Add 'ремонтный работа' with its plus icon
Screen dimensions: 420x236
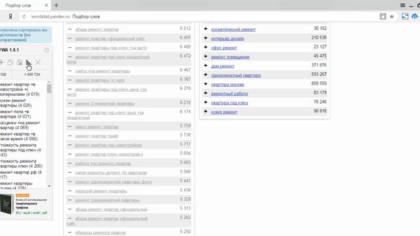(205, 93)
